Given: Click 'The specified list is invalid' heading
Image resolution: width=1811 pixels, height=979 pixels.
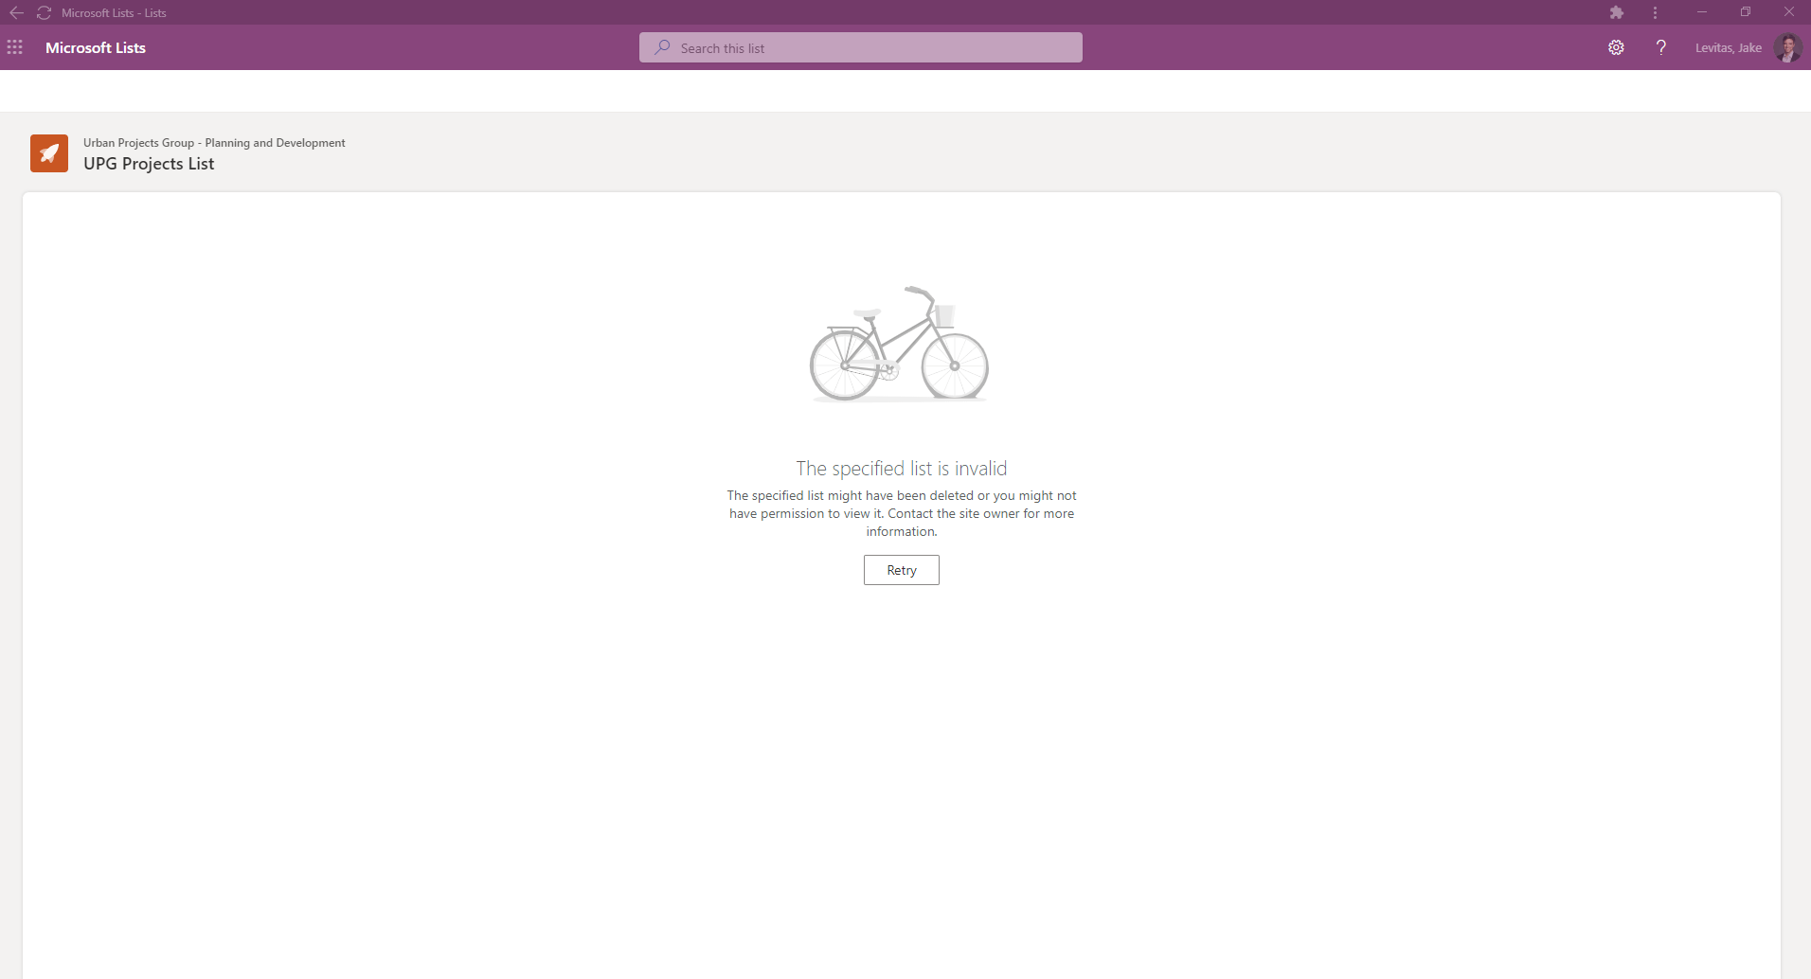Looking at the screenshot, I should click(x=902, y=469).
